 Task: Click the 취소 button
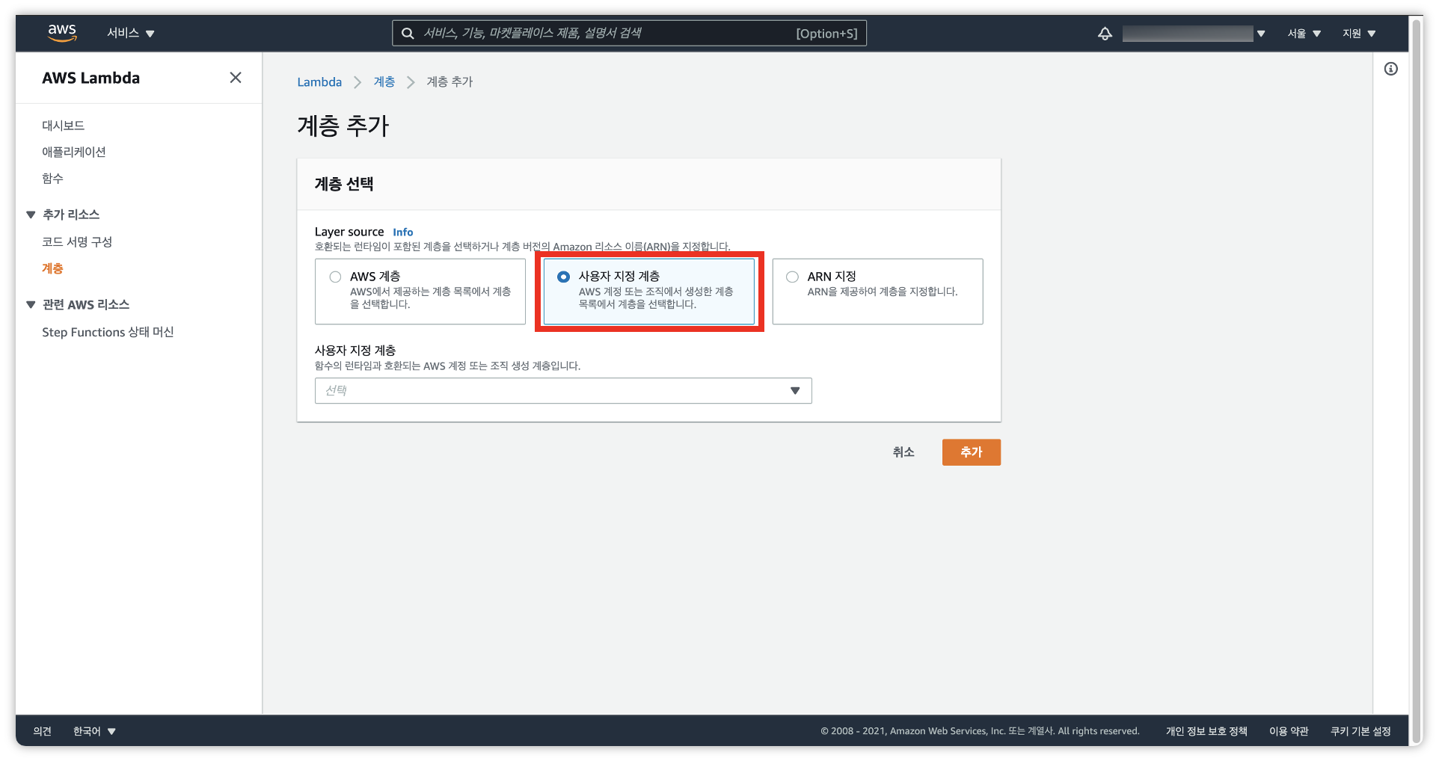point(903,452)
